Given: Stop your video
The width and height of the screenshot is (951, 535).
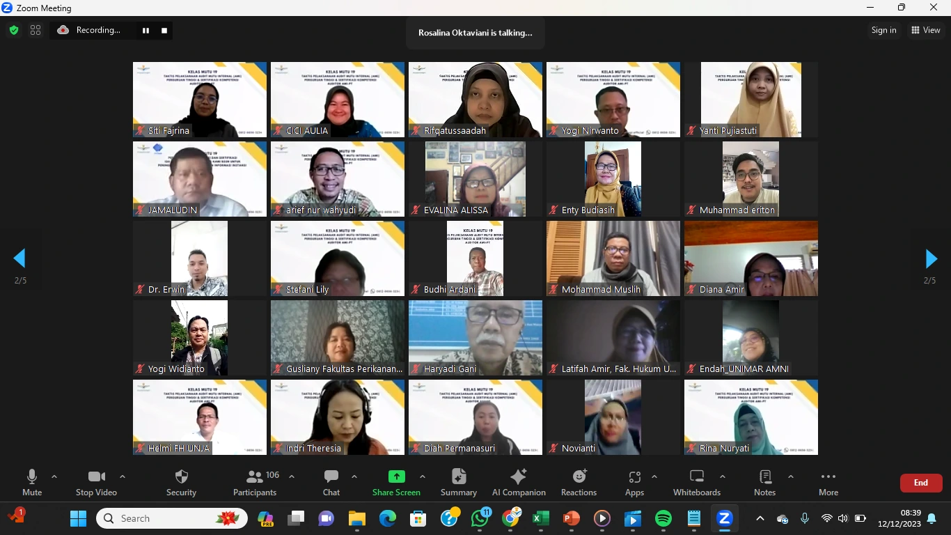Looking at the screenshot, I should coord(96,482).
